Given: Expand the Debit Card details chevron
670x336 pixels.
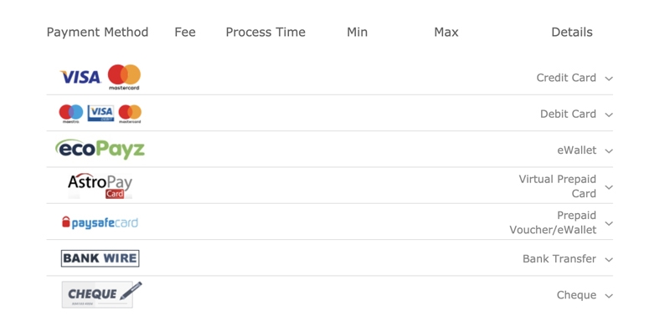Looking at the screenshot, I should (609, 115).
